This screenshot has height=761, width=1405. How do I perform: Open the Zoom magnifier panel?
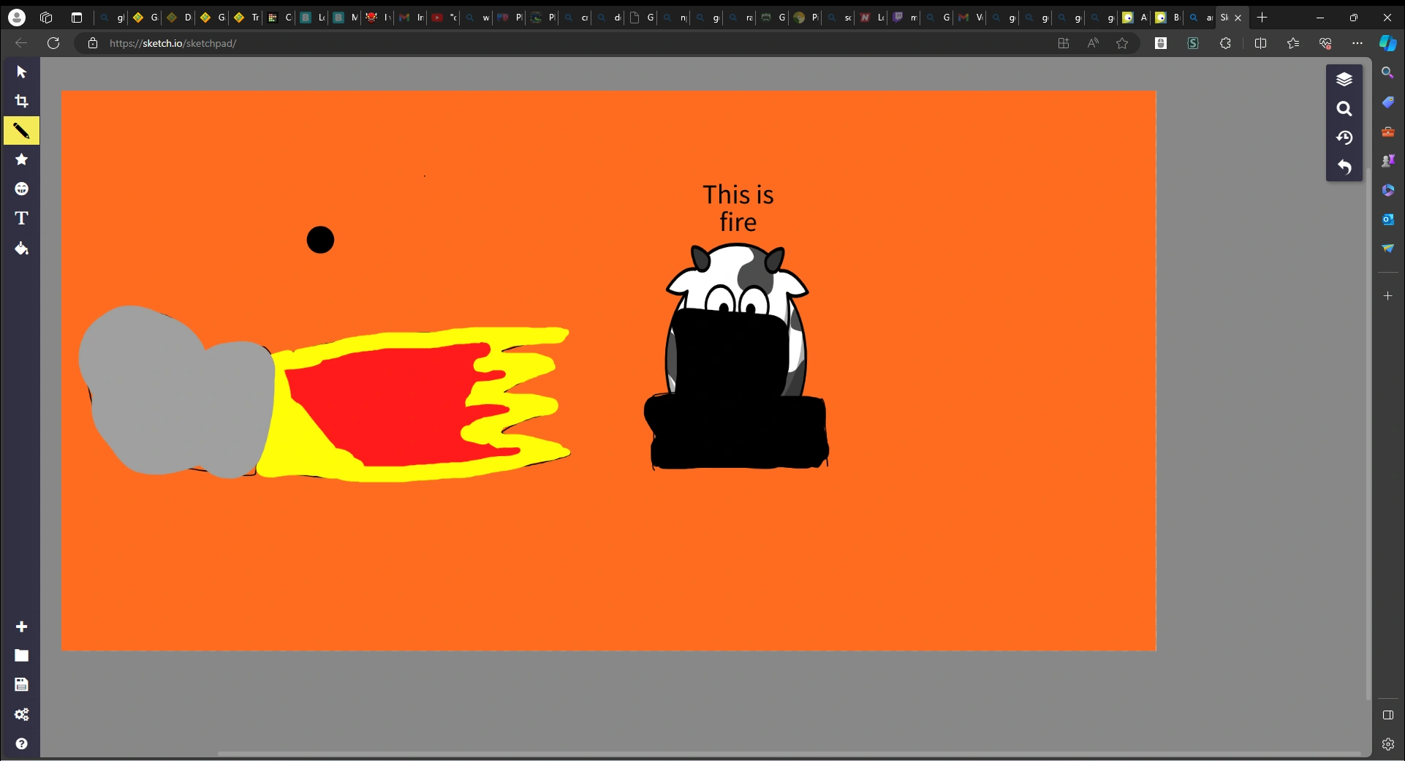(1344, 108)
